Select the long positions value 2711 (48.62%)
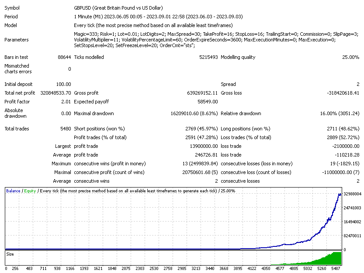Viewport: 364px width, 273px height. (343, 129)
